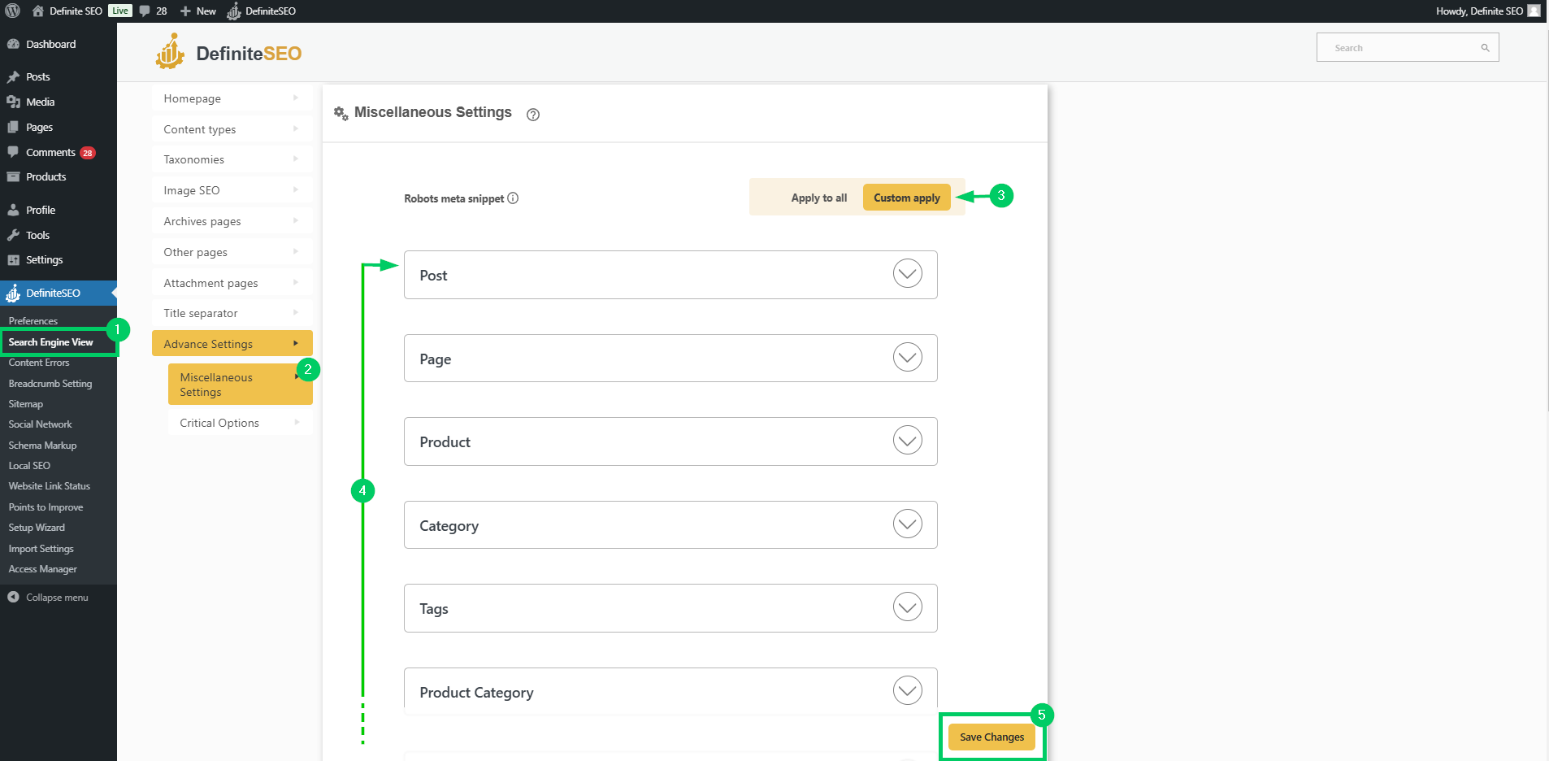Click the plus New icon in admin bar
The width and height of the screenshot is (1549, 761).
coord(185,11)
